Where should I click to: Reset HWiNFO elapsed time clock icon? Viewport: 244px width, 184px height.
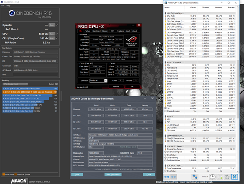(212, 177)
